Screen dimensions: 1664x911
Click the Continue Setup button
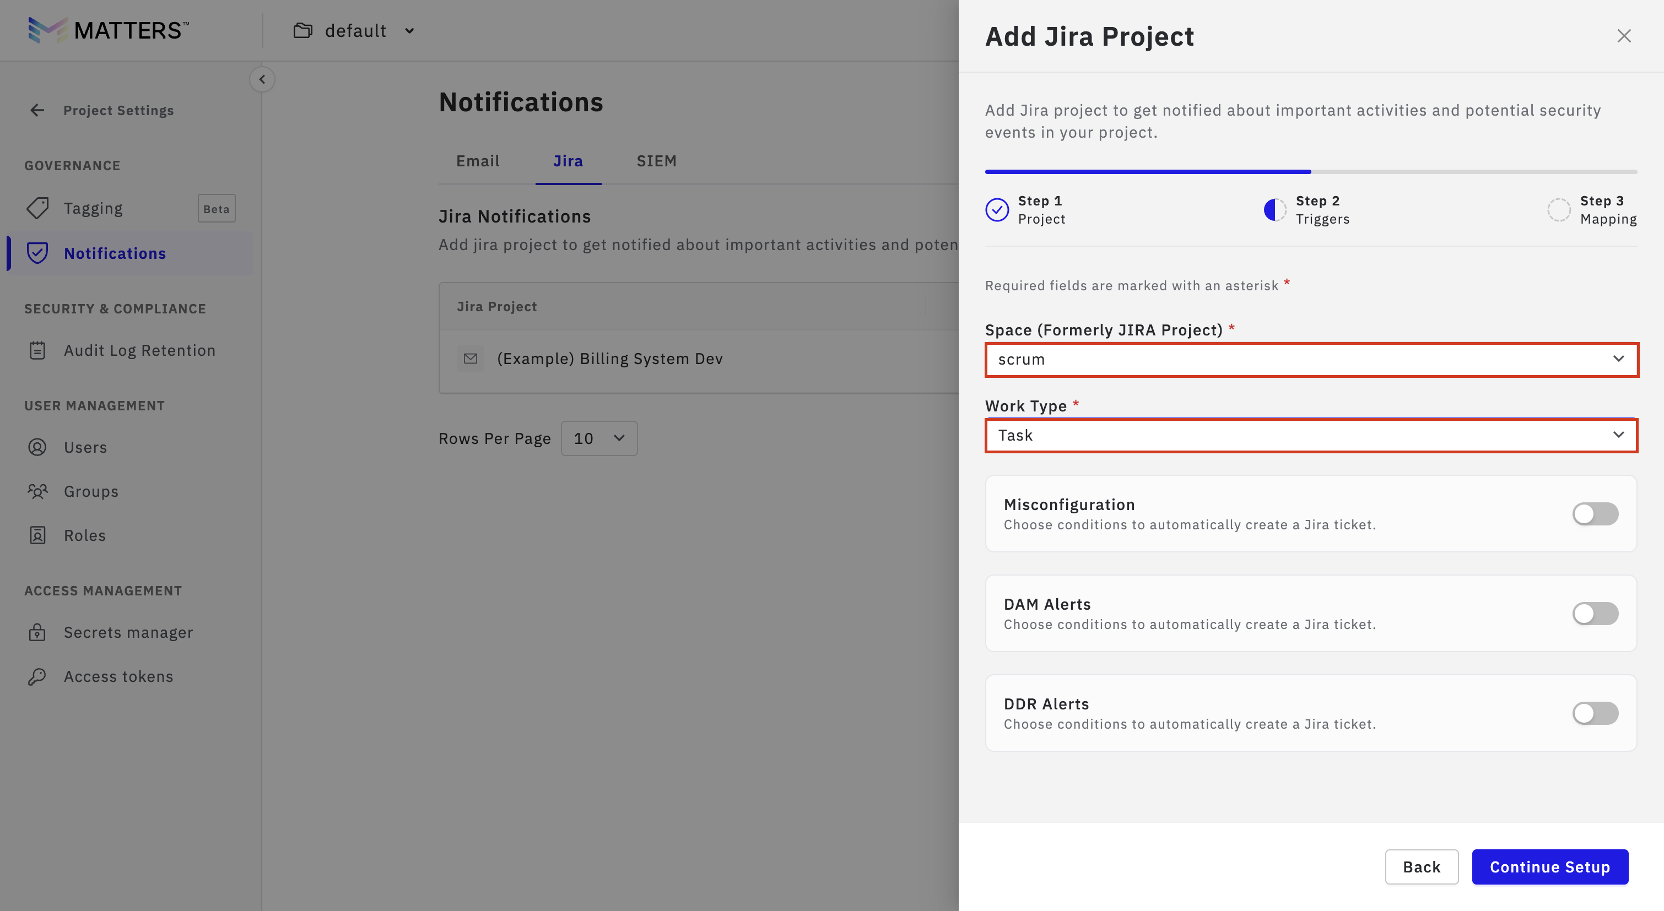click(1549, 866)
